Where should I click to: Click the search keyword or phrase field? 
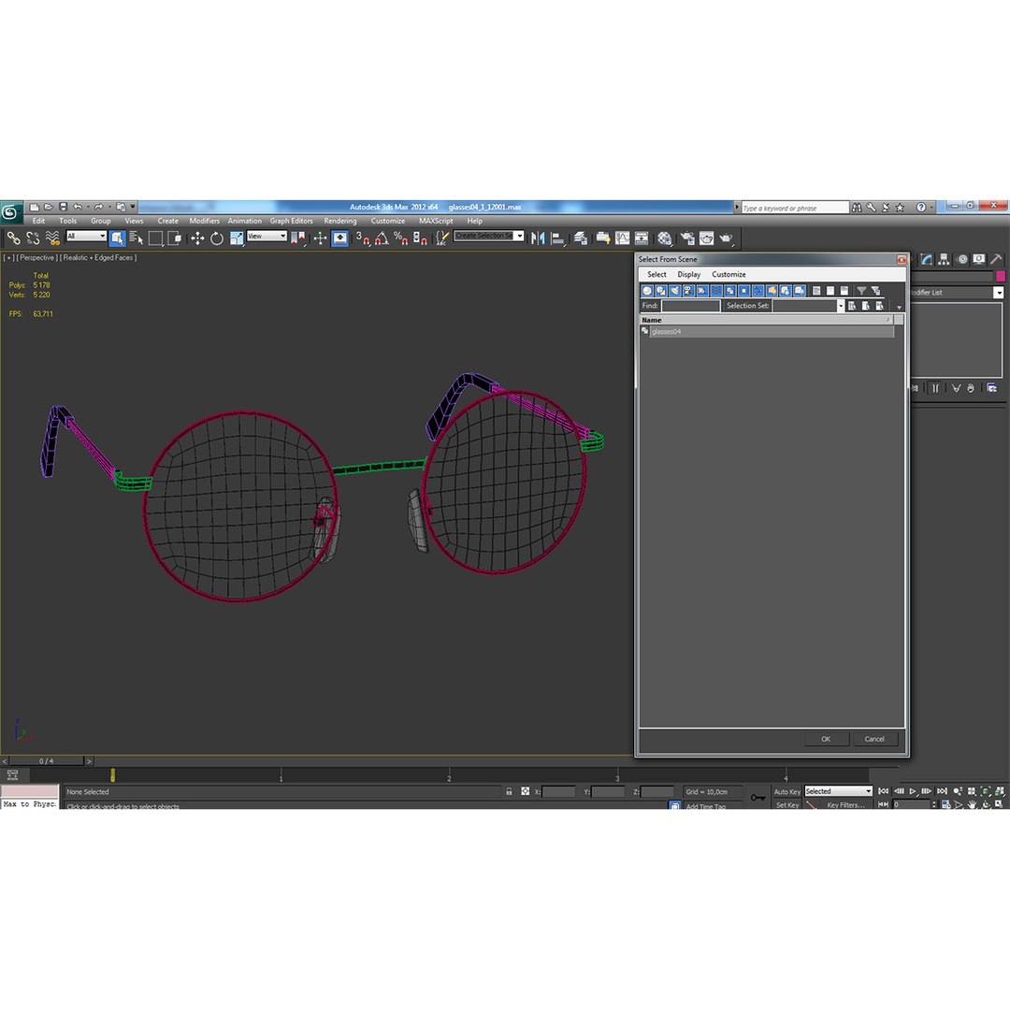(794, 208)
